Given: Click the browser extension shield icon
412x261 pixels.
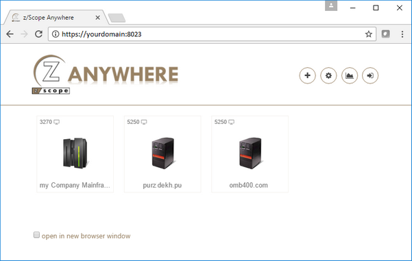Looking at the screenshot, I should point(385,34).
